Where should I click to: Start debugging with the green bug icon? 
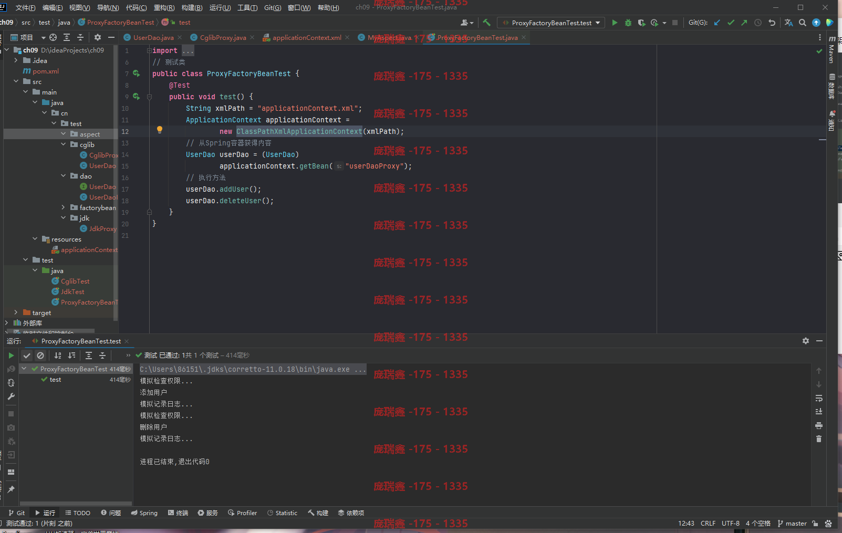(628, 23)
